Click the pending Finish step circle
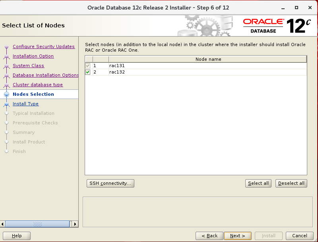The image size is (318, 242). point(6,151)
